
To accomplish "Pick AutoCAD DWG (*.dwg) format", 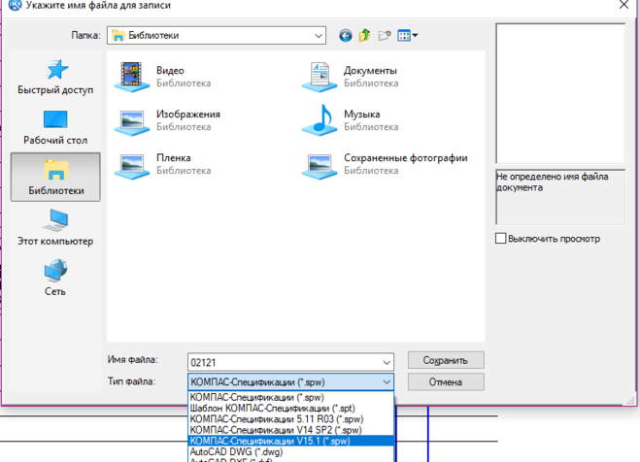I will 237,451.
